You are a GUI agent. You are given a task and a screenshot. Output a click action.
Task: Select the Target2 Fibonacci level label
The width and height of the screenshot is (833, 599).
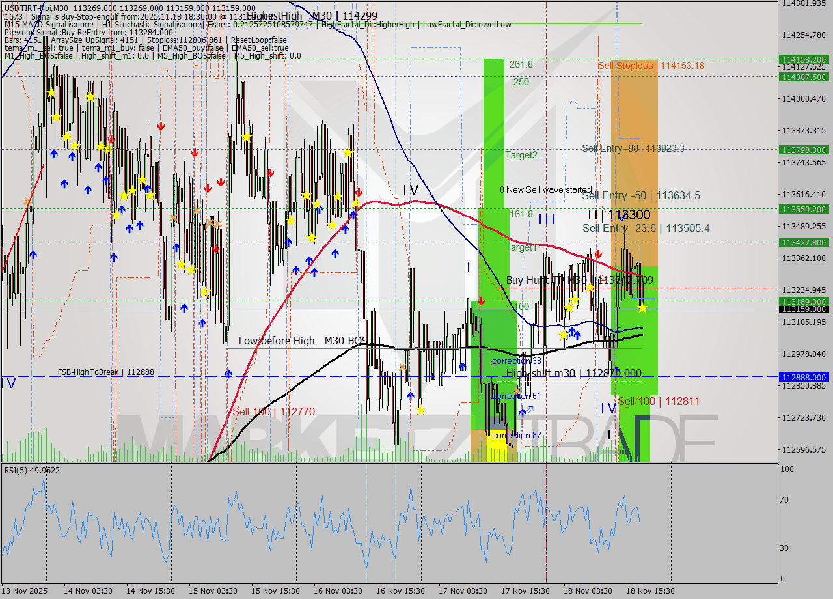click(x=521, y=155)
